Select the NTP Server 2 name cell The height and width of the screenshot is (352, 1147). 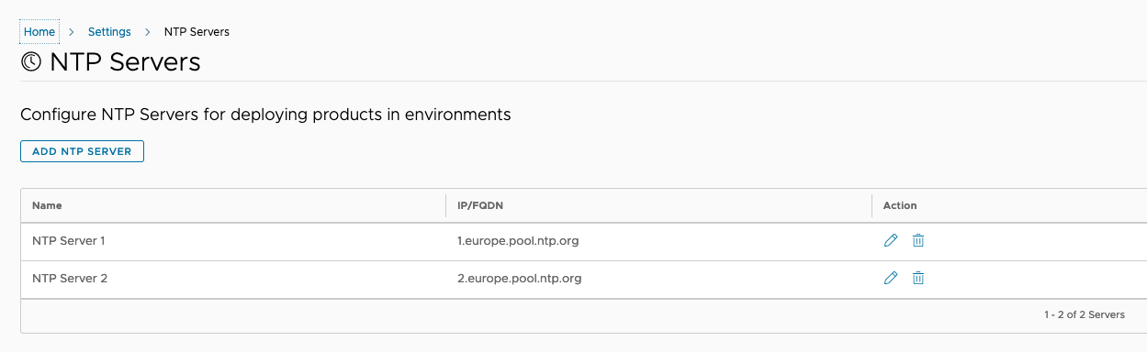[x=70, y=278]
